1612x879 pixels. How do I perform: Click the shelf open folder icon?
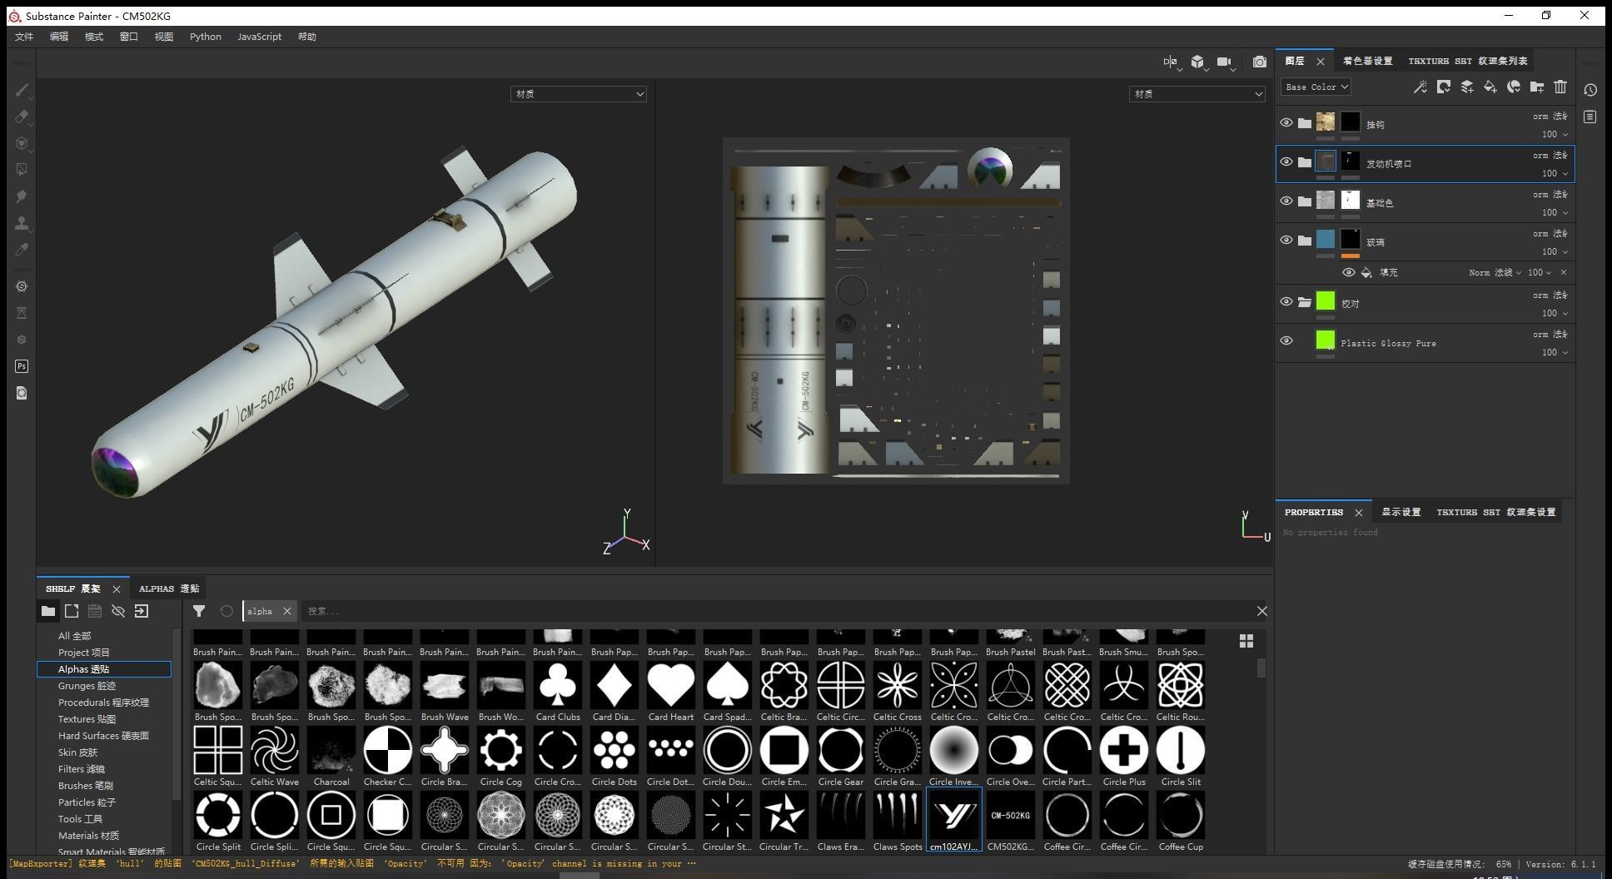(48, 611)
